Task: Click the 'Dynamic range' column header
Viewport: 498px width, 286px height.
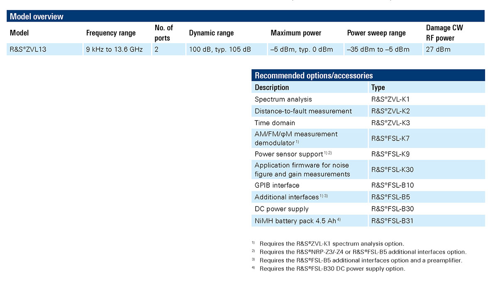Action: pos(211,33)
